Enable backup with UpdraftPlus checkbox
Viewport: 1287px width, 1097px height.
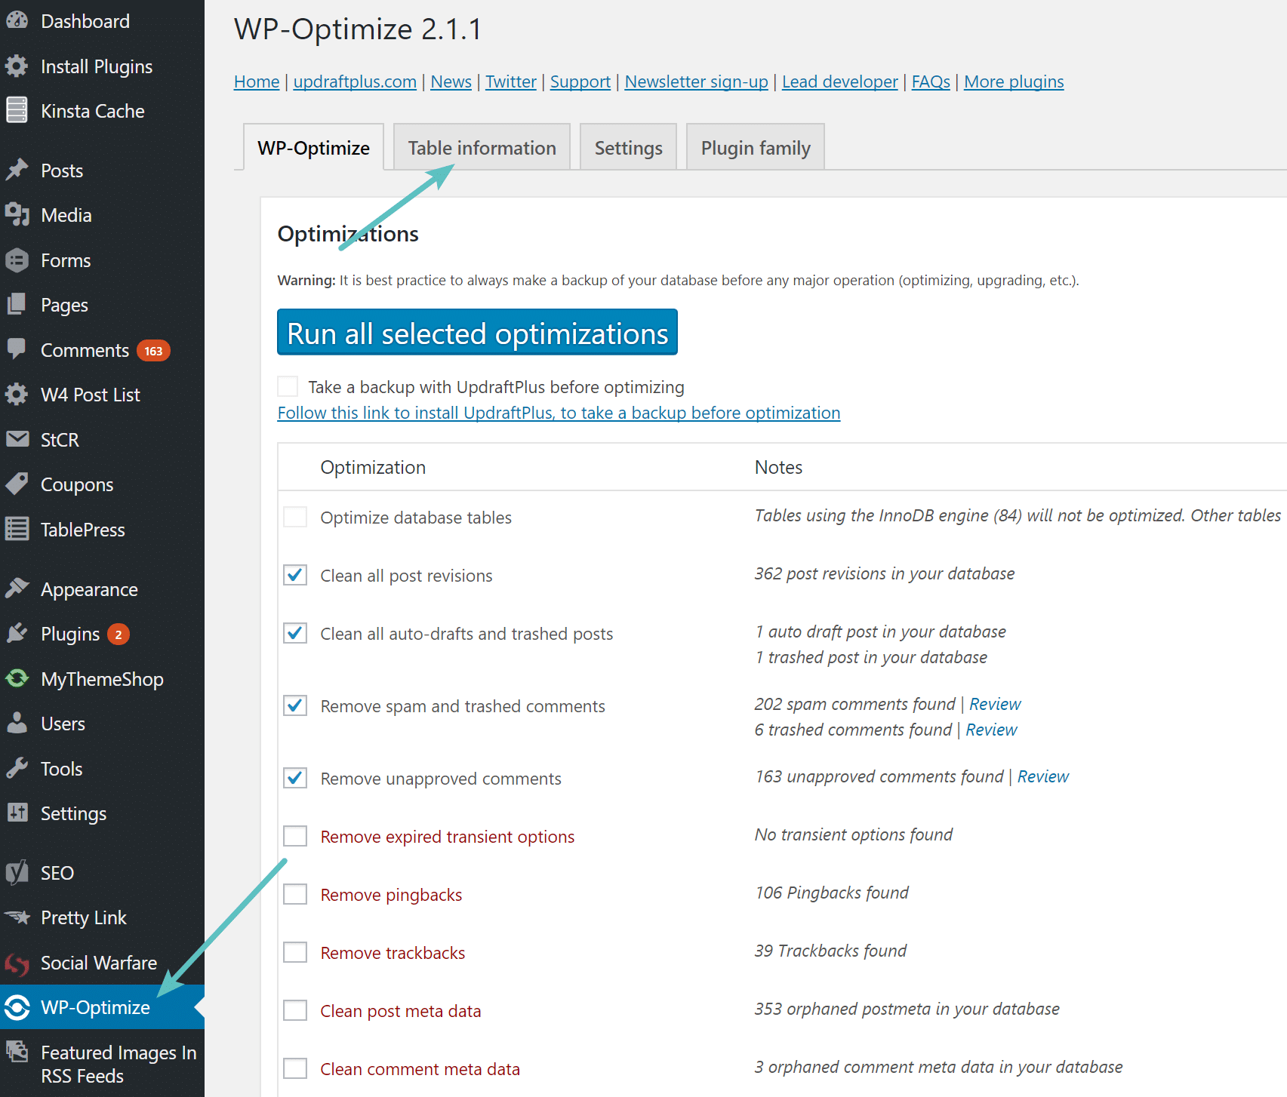(x=288, y=386)
